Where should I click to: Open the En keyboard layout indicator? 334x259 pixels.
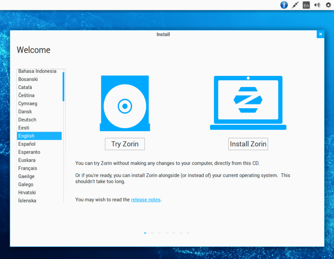click(306, 5)
